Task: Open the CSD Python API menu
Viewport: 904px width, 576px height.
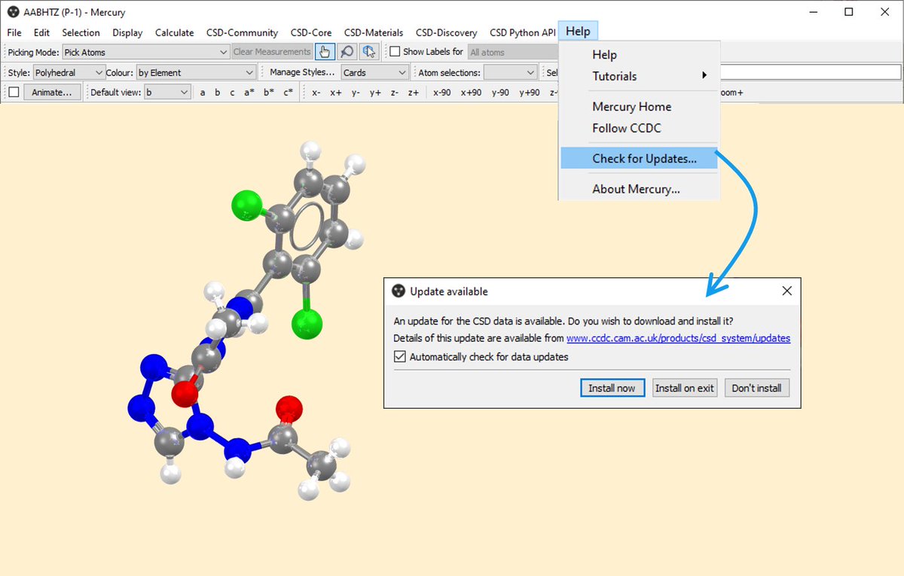Action: point(522,32)
